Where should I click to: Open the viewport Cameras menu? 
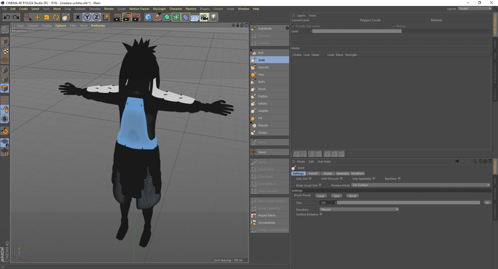33,26
